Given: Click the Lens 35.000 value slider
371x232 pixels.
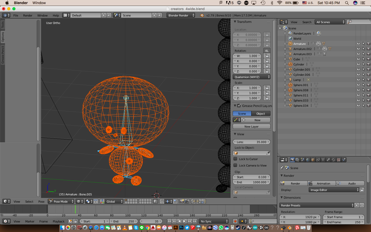Looking at the screenshot, I should click(251, 142).
